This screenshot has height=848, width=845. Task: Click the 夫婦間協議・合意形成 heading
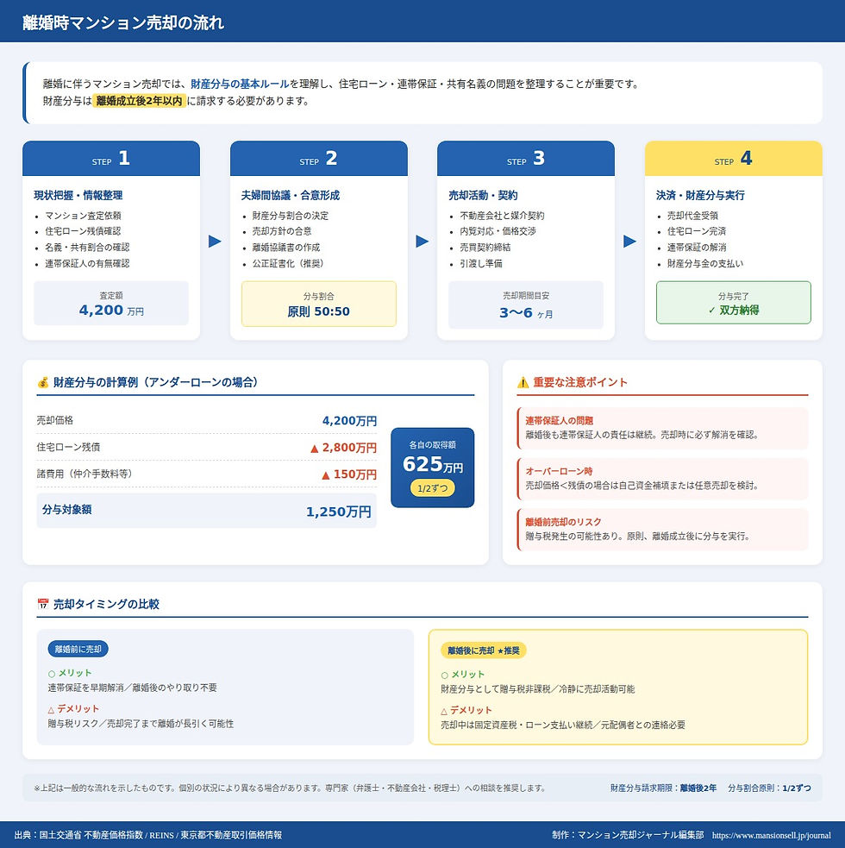coord(291,195)
